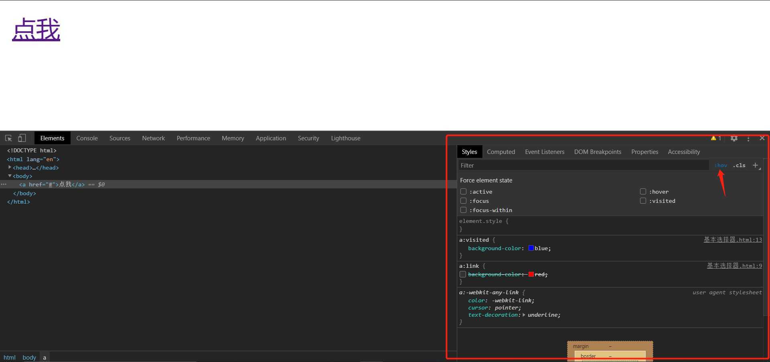Select html in the breadcrumb bar
This screenshot has height=362, width=770.
coord(10,357)
